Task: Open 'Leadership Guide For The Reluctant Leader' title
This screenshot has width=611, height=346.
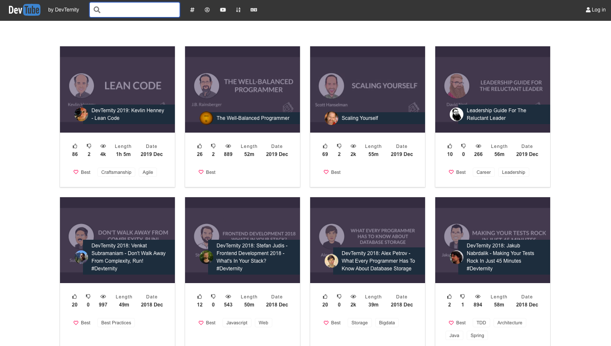Action: 497,114
